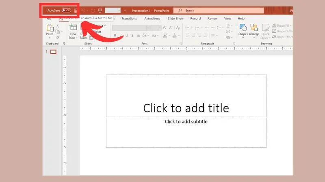The width and height of the screenshot is (325, 182).
Task: Open Quick Styles gallery
Action: point(266,31)
